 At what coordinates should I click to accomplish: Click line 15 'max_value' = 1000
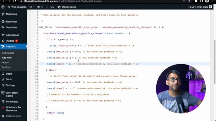click(85, 51)
